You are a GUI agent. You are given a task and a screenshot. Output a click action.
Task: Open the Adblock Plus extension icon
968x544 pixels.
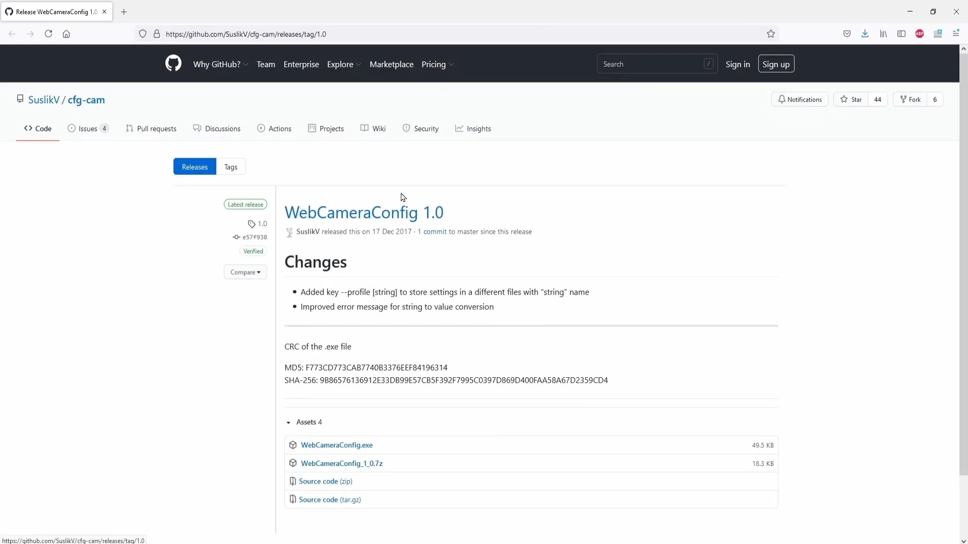tap(920, 34)
